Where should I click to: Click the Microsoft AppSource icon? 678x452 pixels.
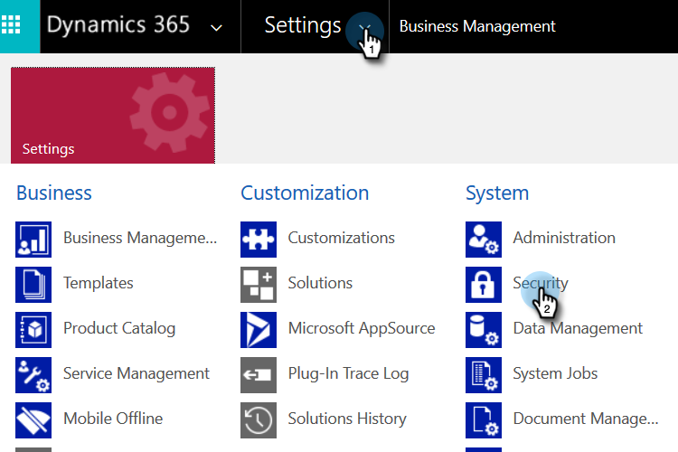point(259,329)
